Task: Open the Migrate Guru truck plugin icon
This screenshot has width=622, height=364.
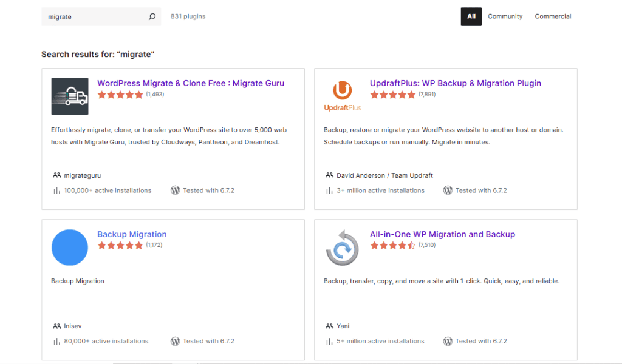Action: click(x=70, y=96)
